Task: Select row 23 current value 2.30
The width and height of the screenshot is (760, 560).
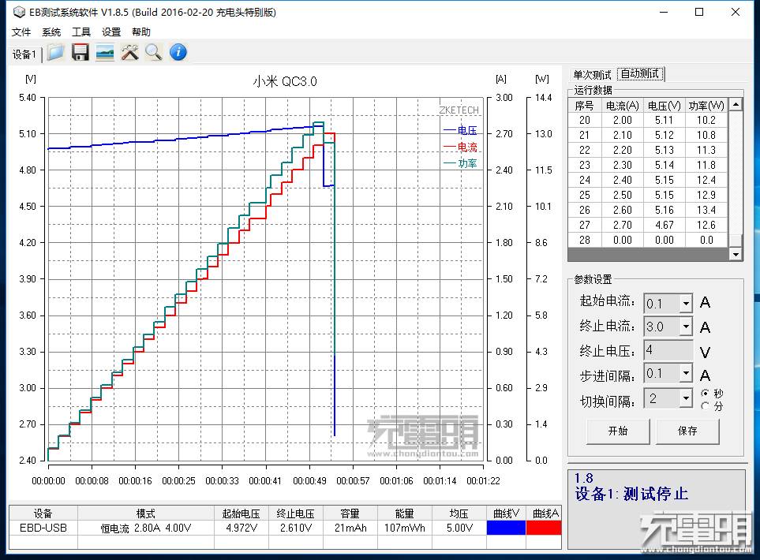Action: pyautogui.click(x=623, y=165)
